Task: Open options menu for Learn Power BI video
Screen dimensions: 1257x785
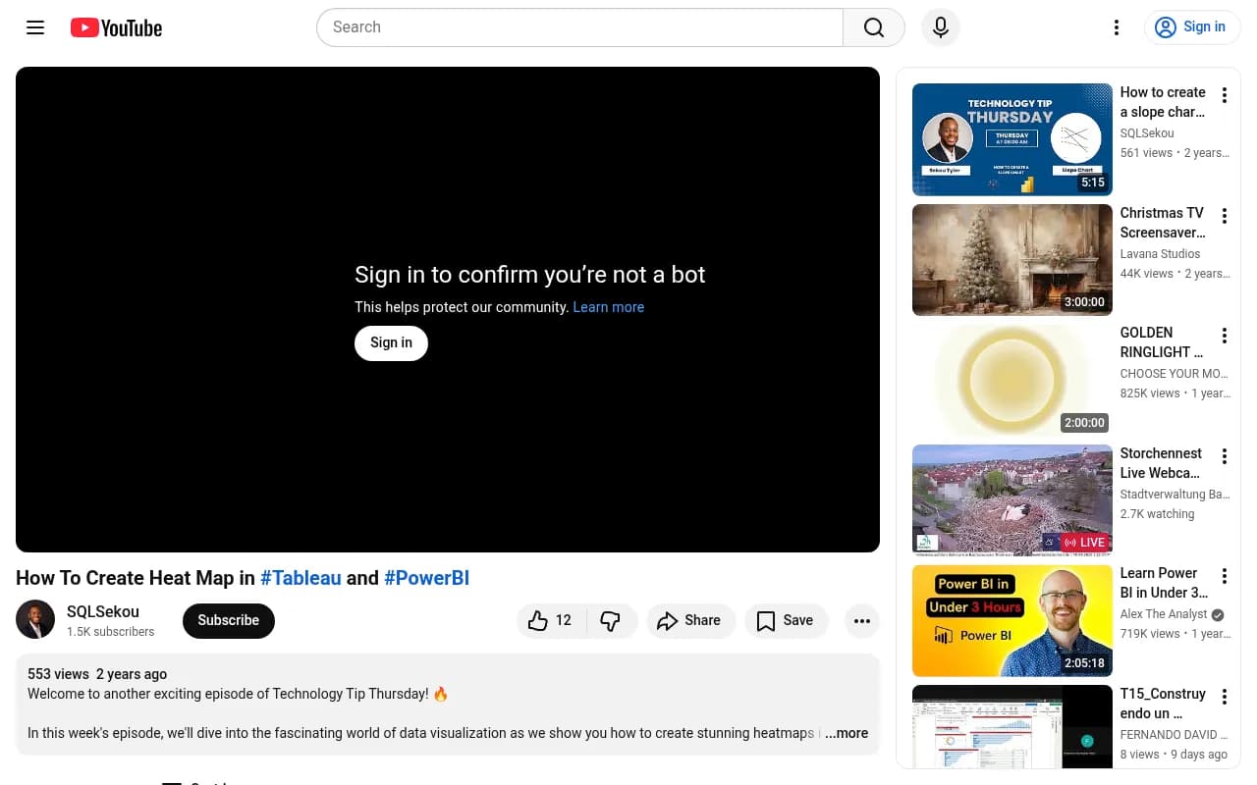Action: click(1224, 576)
